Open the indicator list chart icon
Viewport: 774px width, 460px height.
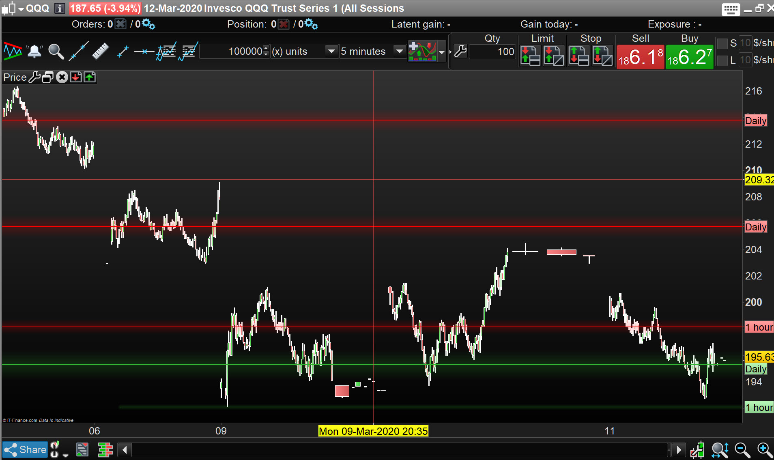(188, 52)
